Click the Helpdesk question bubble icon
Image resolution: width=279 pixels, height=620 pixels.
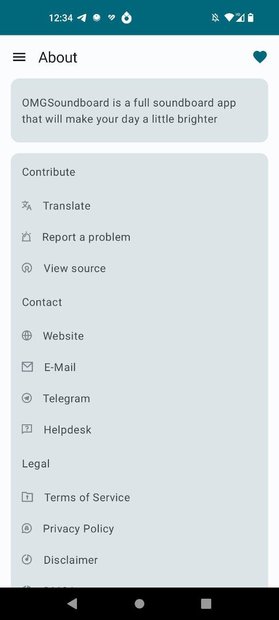point(27,429)
